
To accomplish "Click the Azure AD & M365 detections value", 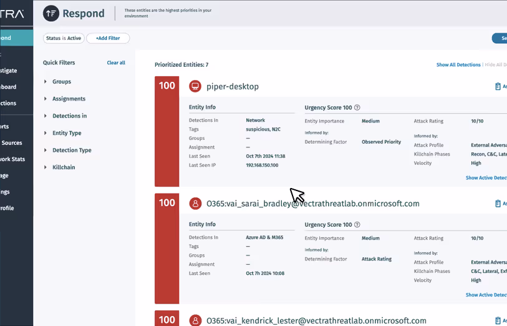I will point(264,237).
